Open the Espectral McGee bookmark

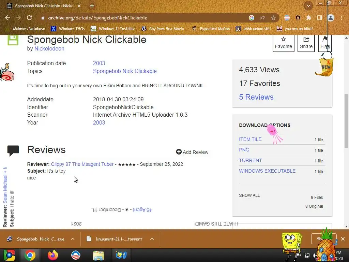(x=211, y=29)
